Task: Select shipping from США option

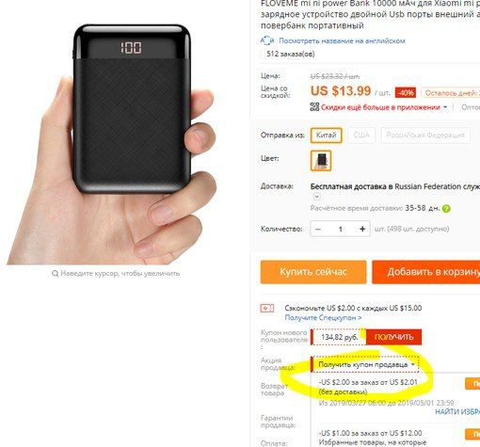Action: coord(361,136)
